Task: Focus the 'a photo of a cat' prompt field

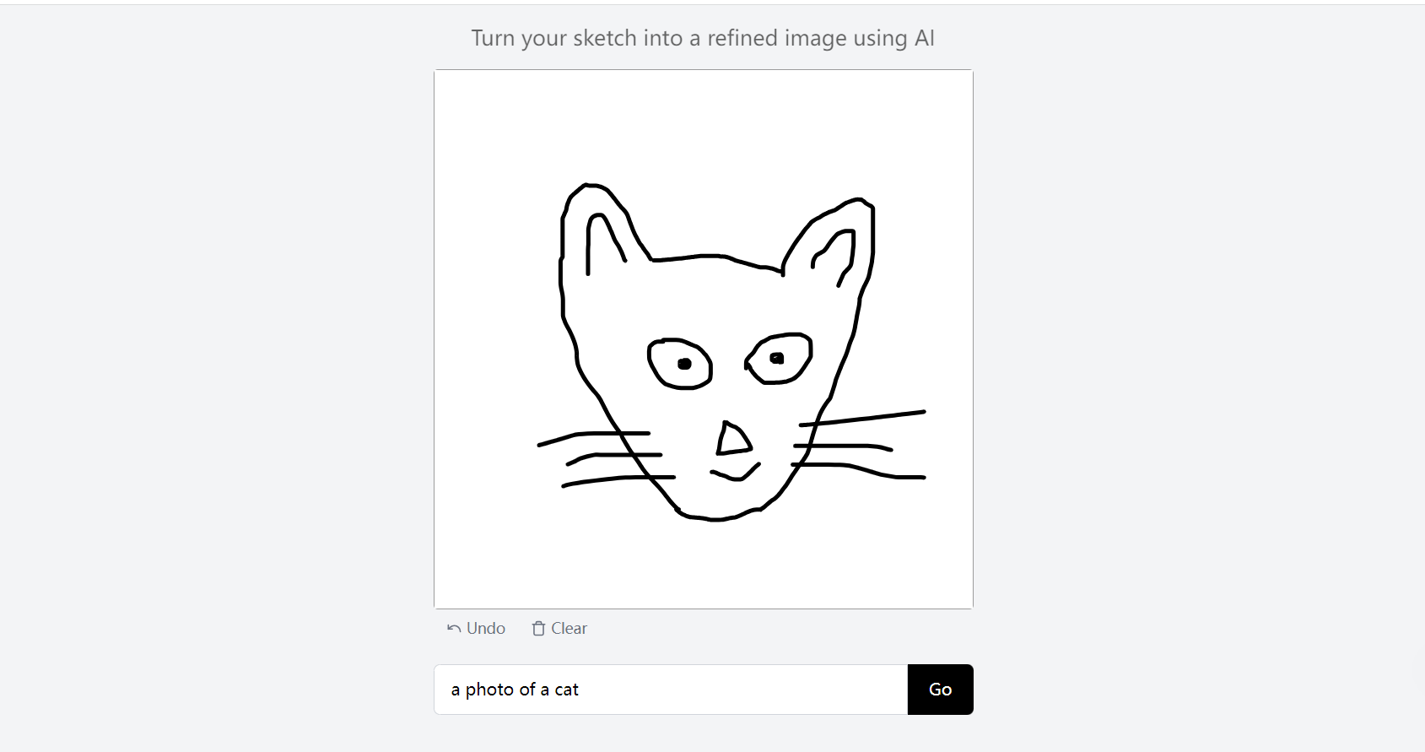Action: point(671,690)
